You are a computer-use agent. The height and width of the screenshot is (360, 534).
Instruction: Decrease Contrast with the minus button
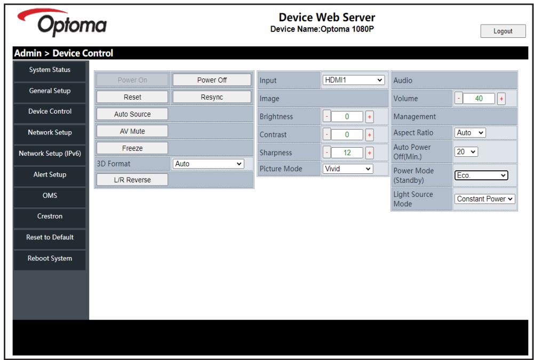(x=326, y=134)
